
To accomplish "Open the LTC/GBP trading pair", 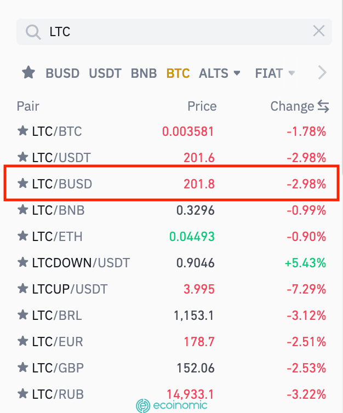I will click(x=58, y=368).
